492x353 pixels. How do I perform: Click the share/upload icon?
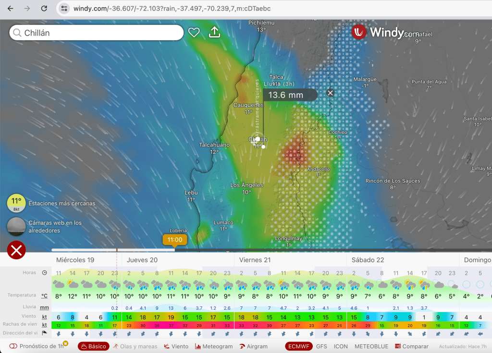(214, 32)
